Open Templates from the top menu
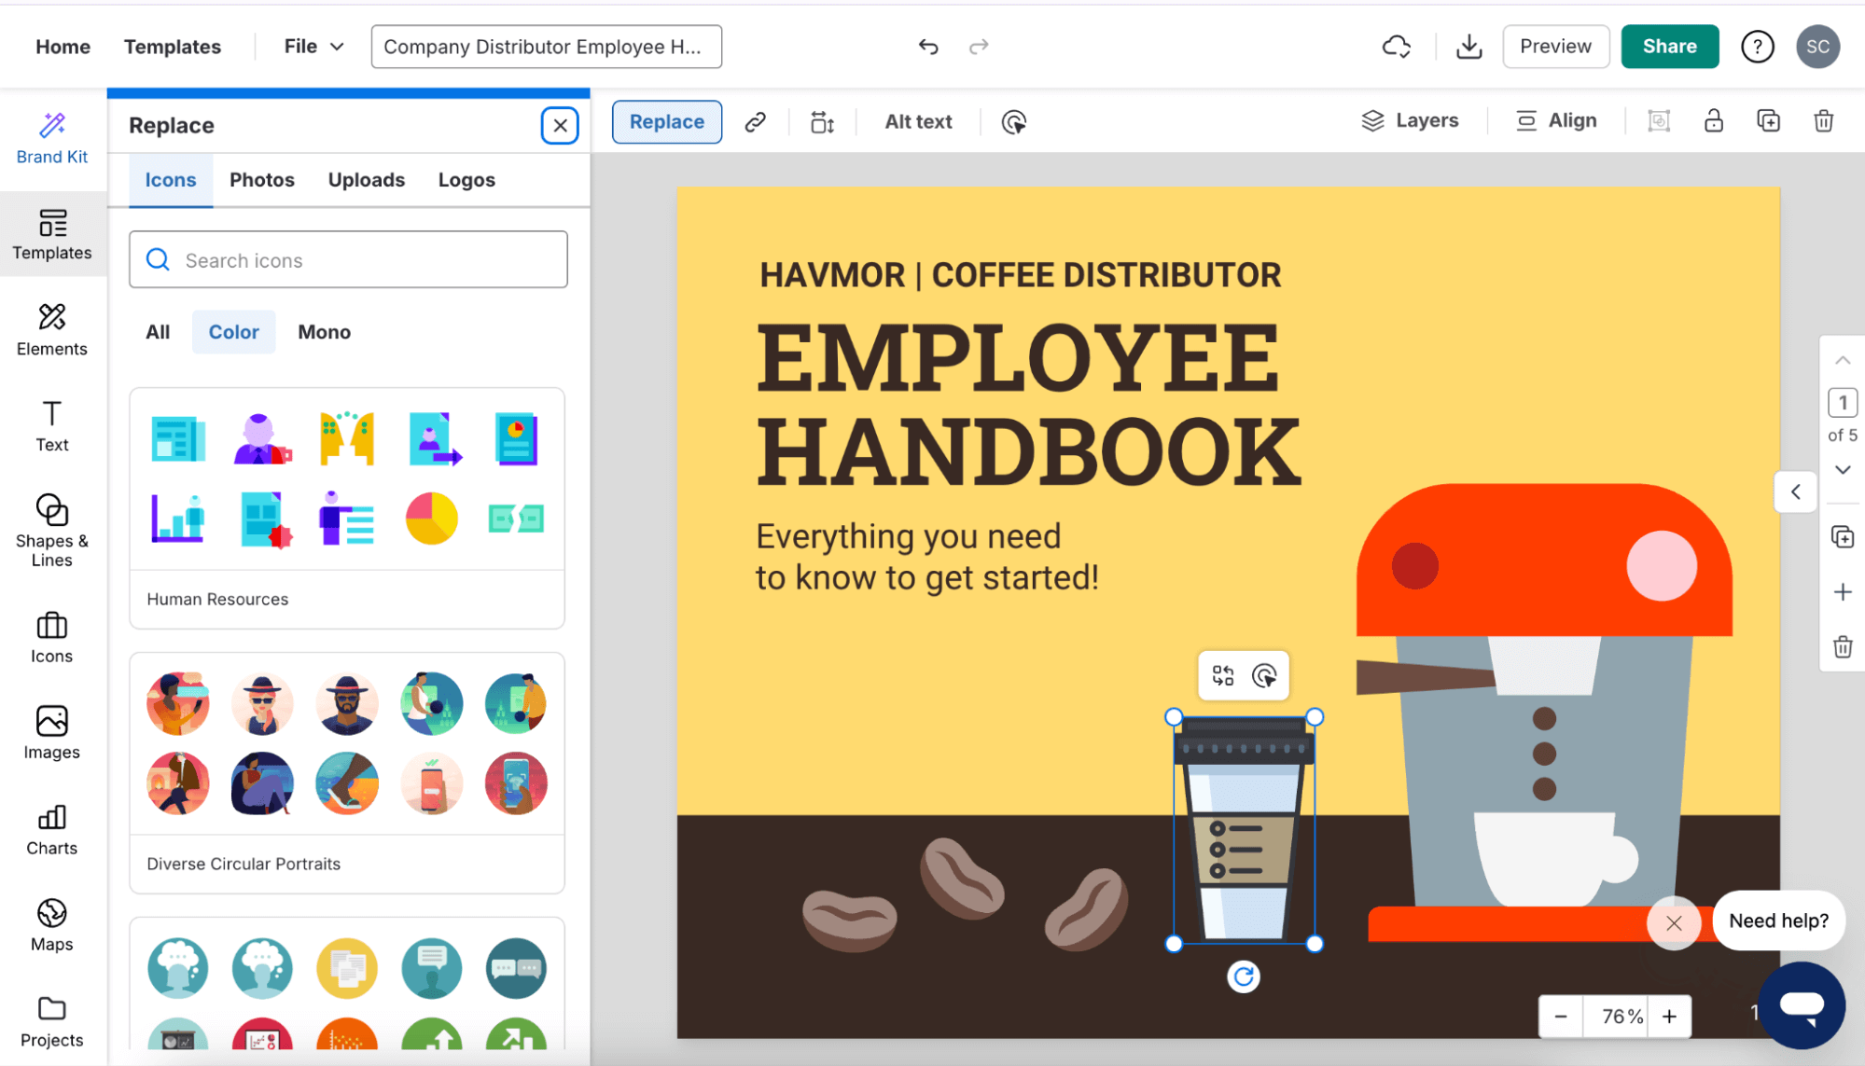 (172, 46)
